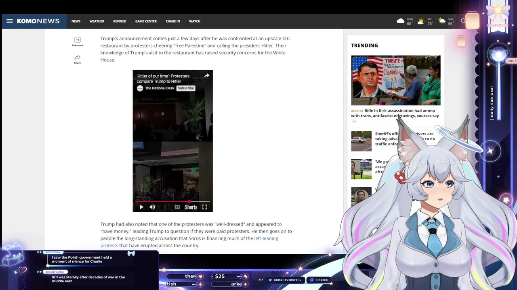Screen dimensions: 517x290
Task: Seek on the video red progress bar
Action: coord(172,201)
